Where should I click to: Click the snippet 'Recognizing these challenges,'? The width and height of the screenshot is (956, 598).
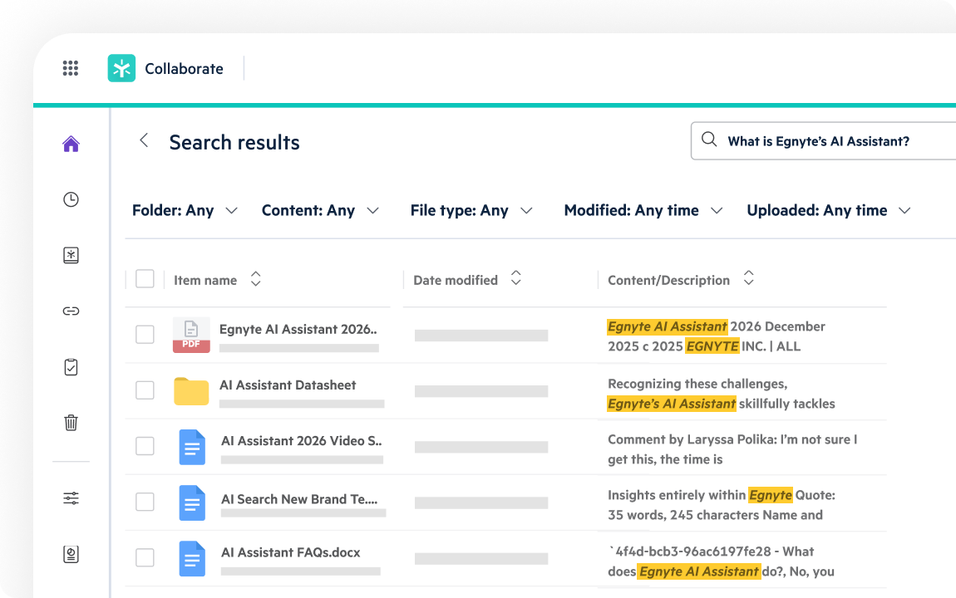point(697,384)
